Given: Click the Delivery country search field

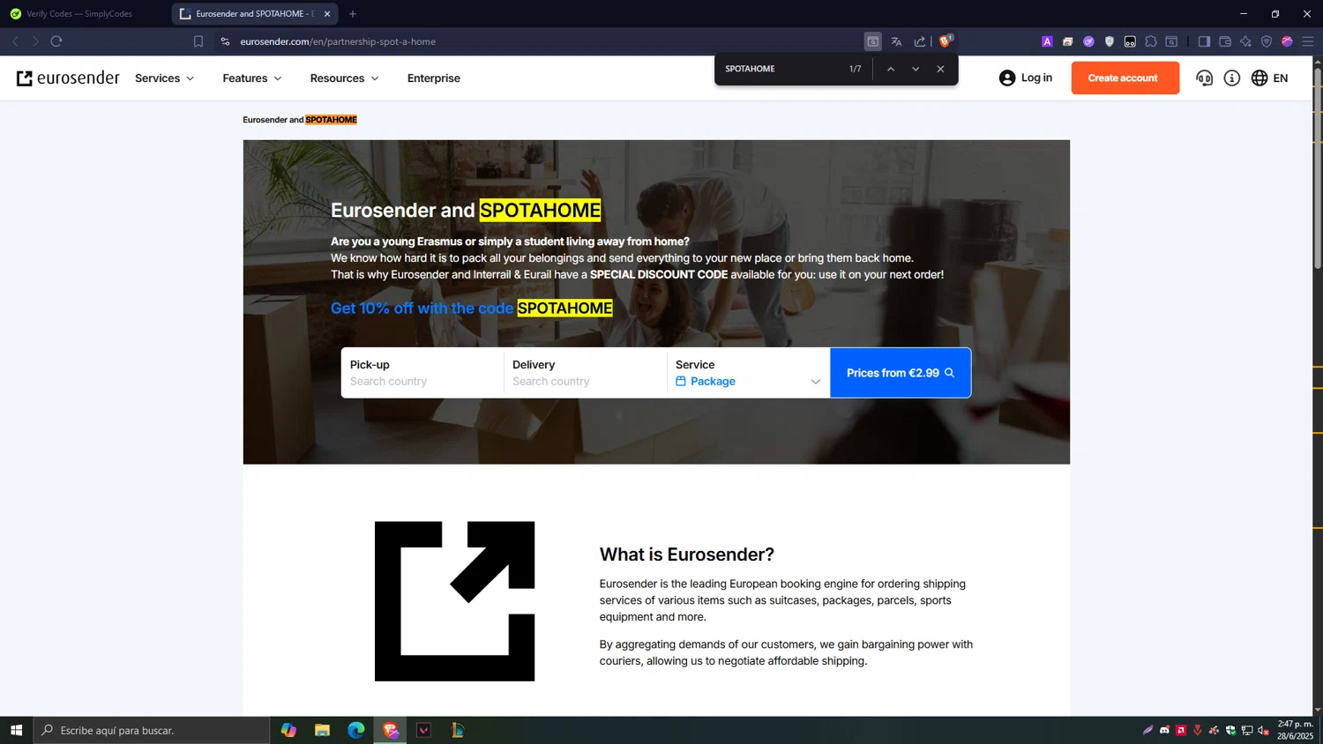Looking at the screenshot, I should pos(586,373).
